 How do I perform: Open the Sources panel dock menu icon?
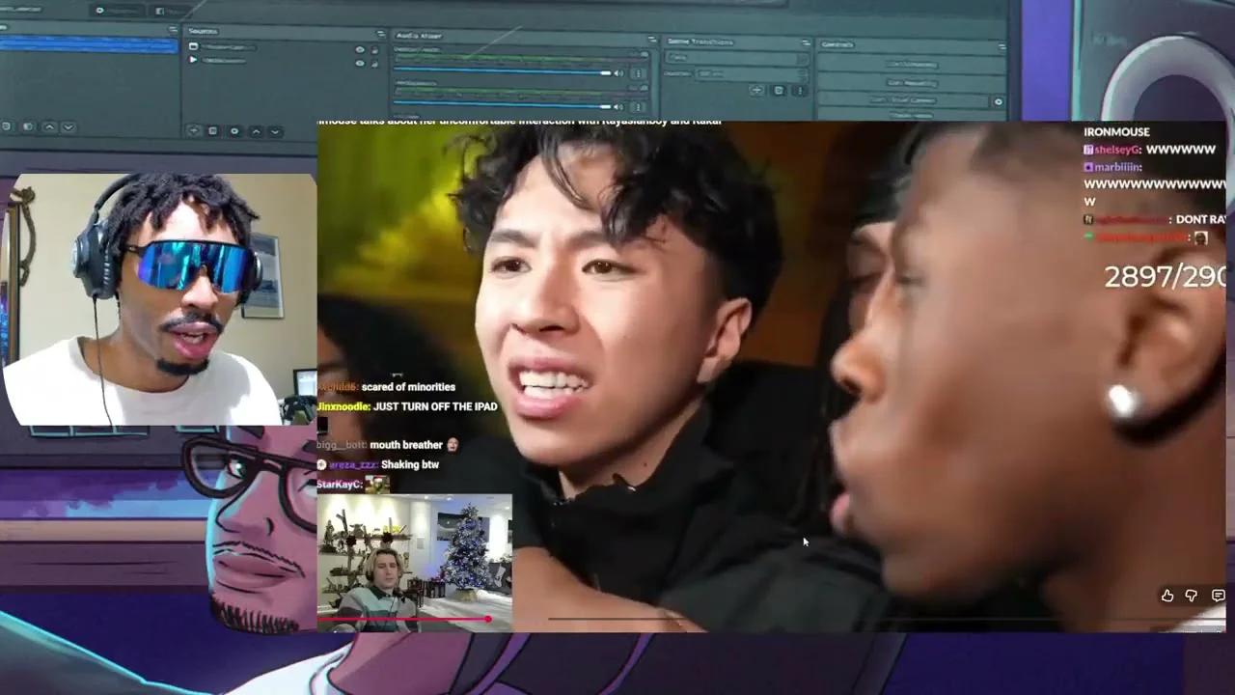(x=381, y=34)
